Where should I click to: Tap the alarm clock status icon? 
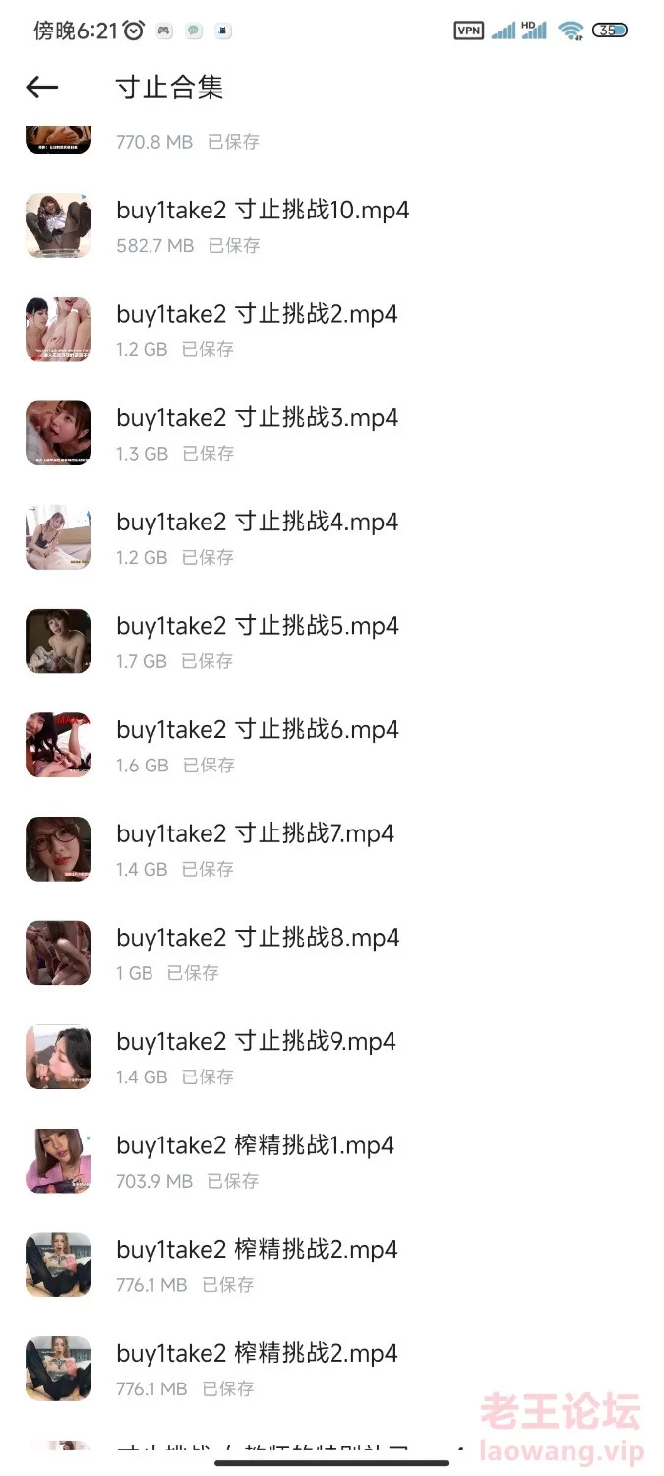(133, 31)
